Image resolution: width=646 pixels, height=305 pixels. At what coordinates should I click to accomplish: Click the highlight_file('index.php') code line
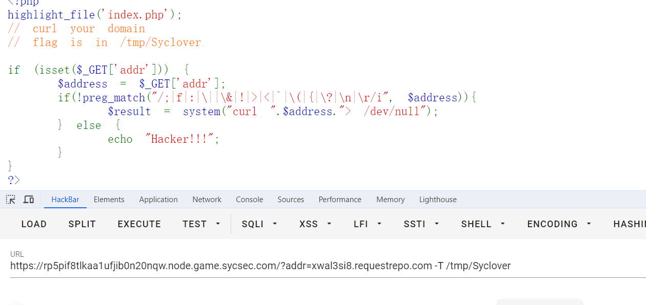pos(95,15)
